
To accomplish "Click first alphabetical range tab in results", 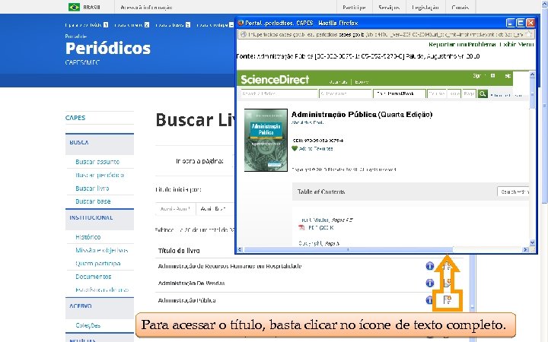I will (x=176, y=209).
